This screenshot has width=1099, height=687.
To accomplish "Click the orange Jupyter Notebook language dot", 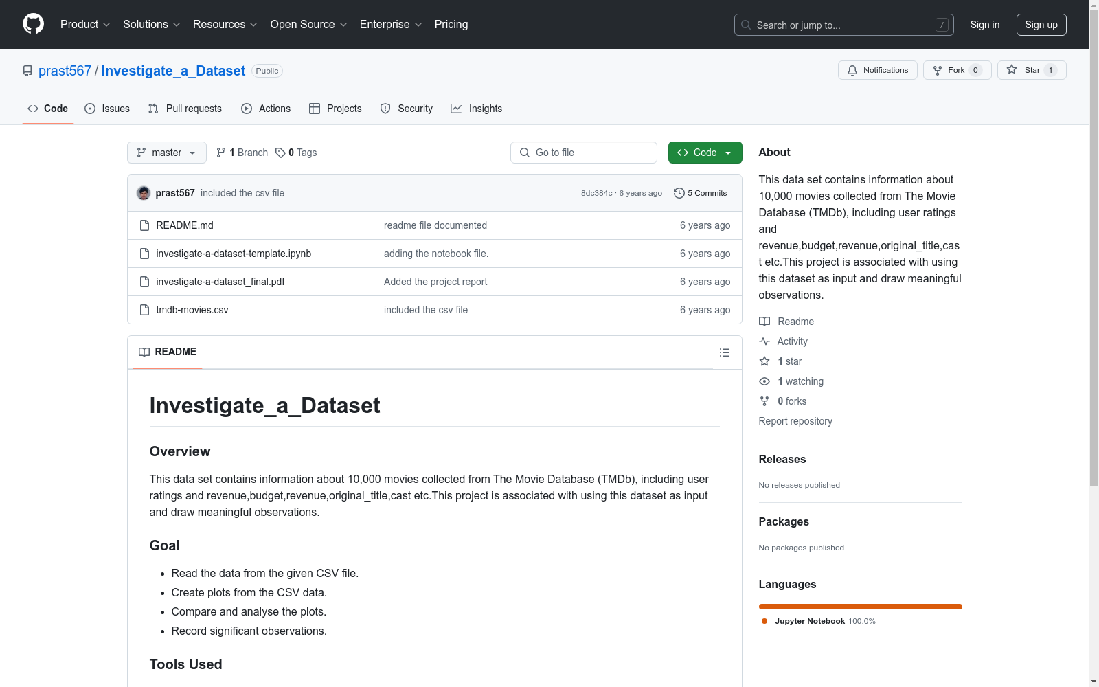I will click(764, 621).
